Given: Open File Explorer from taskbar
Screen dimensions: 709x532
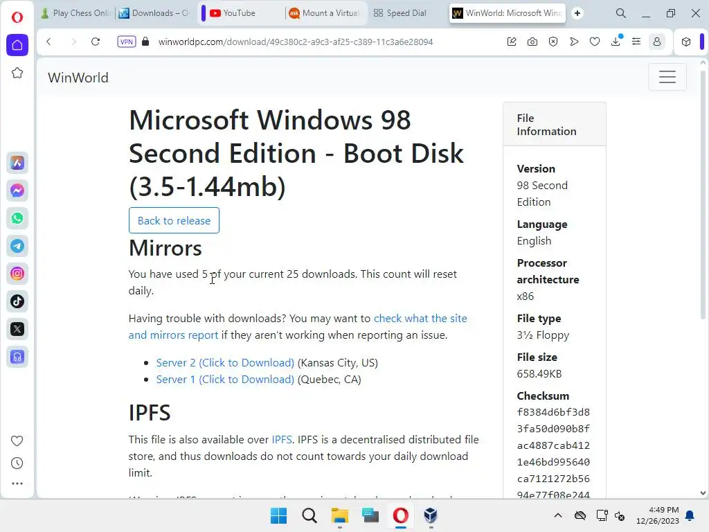Looking at the screenshot, I should pyautogui.click(x=339, y=515).
